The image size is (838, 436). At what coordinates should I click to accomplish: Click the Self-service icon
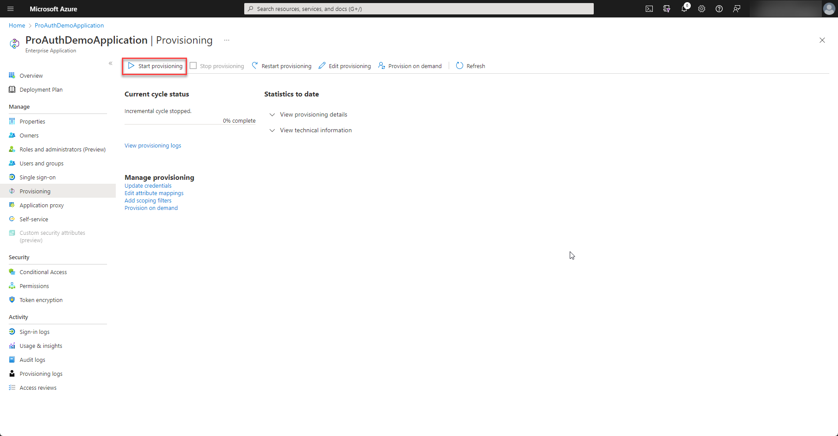coord(12,219)
